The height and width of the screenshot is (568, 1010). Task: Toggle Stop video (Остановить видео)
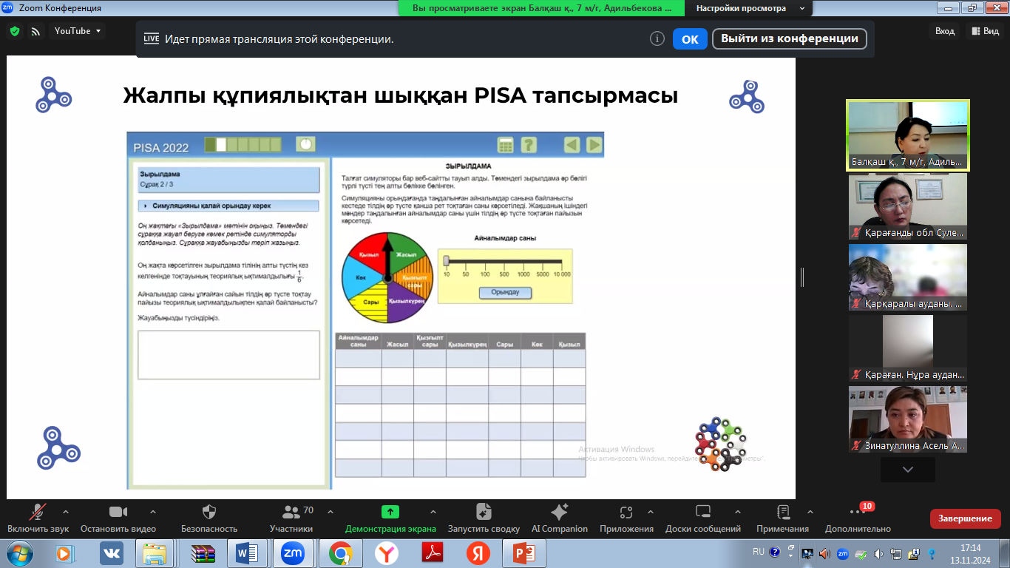(x=118, y=513)
